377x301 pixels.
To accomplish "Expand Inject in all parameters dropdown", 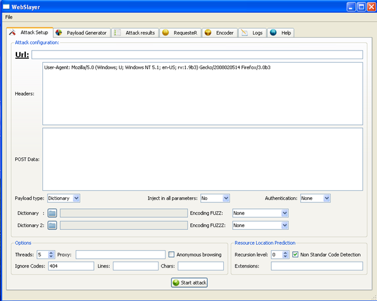I will [215, 198].
